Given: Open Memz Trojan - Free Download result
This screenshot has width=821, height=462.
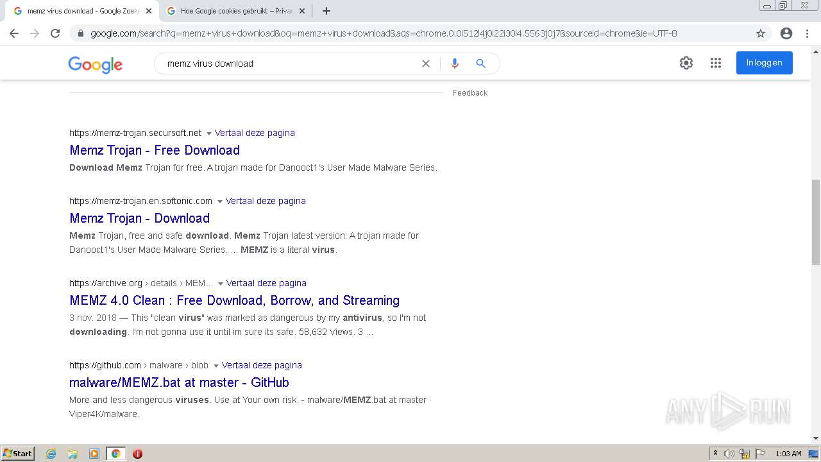Looking at the screenshot, I should 155,150.
